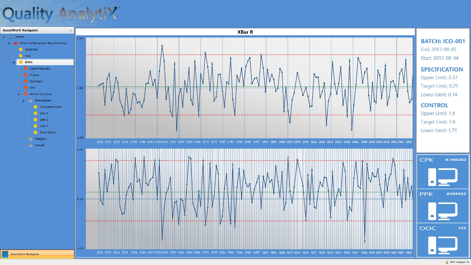Click the CPK tile computer icon

[443, 176]
